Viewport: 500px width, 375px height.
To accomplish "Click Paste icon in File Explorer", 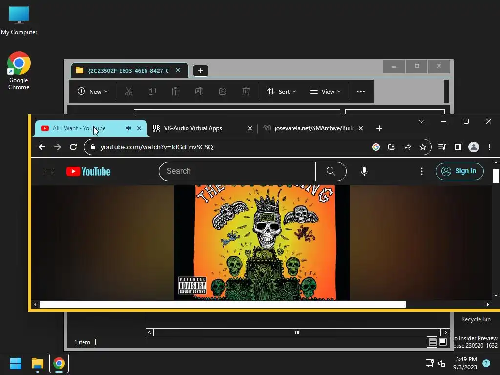I will (176, 91).
